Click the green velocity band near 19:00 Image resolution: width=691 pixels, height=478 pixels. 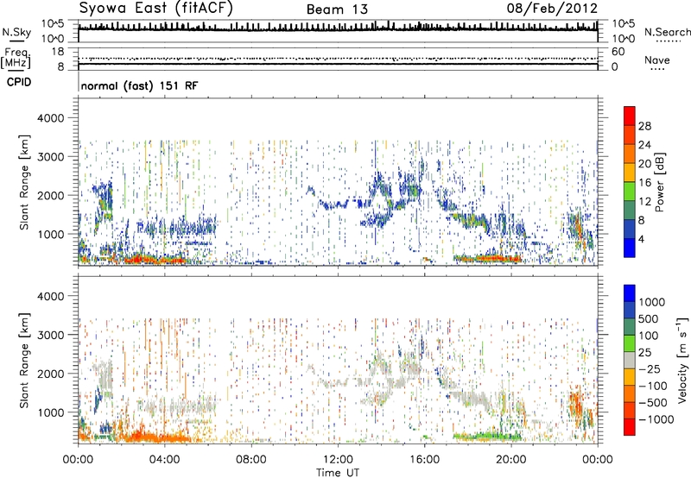[x=487, y=437]
